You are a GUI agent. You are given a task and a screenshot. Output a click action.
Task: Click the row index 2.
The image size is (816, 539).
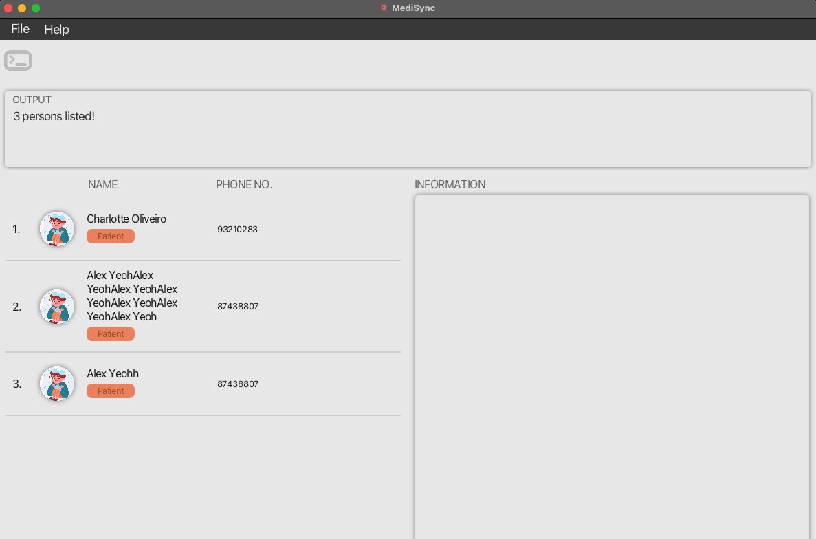point(17,307)
